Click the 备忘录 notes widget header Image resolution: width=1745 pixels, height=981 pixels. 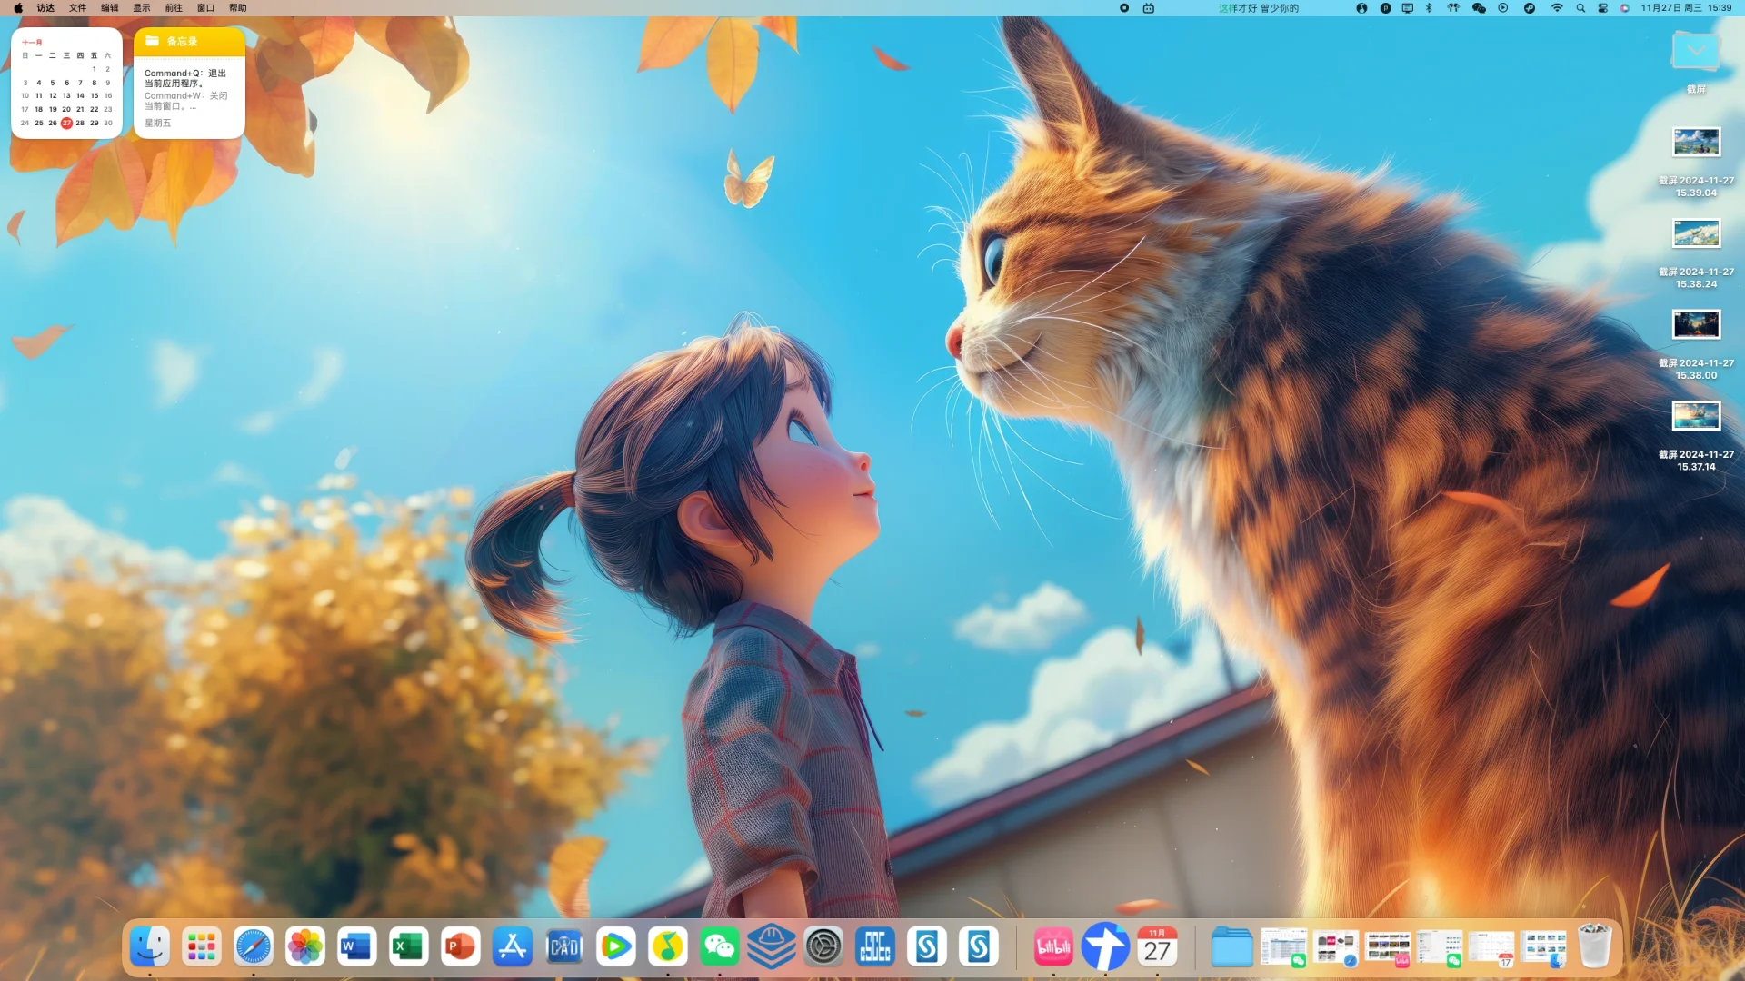189,41
